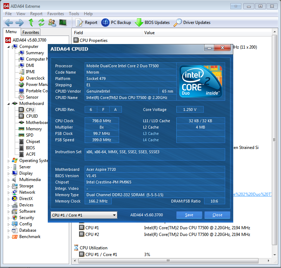Open the CPU #1 / Core #1 dropdown
The image size is (281, 268).
pyautogui.click(x=84, y=215)
